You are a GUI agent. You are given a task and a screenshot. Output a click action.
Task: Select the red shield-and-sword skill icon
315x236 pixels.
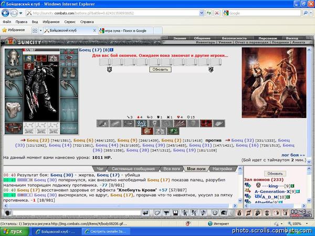pos(147,131)
